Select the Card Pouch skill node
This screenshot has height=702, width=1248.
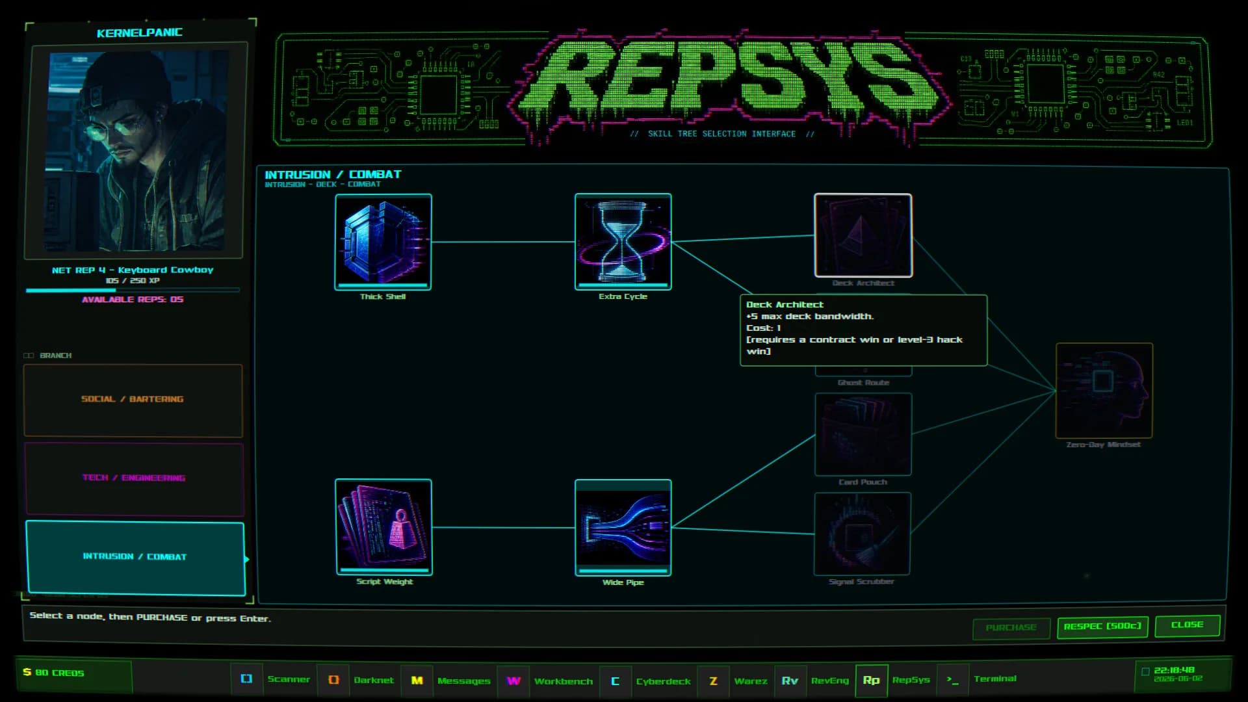coord(863,434)
